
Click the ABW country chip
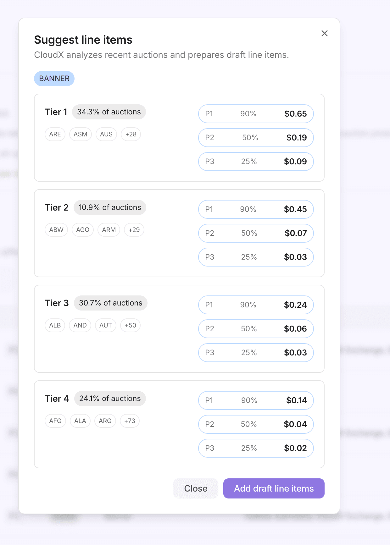click(x=56, y=230)
